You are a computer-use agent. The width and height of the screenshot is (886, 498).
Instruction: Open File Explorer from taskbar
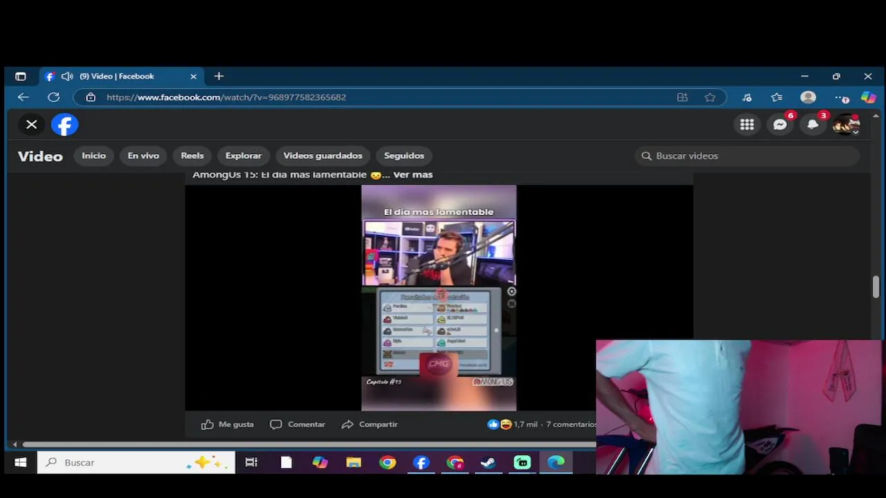point(354,463)
